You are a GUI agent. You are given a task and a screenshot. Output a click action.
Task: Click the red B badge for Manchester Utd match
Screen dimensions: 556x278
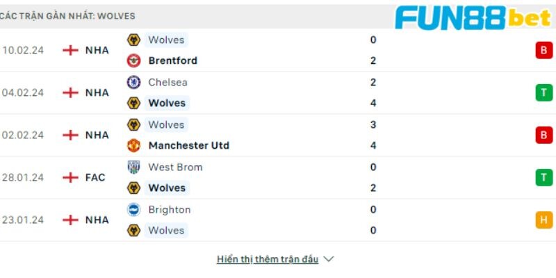pos(544,135)
